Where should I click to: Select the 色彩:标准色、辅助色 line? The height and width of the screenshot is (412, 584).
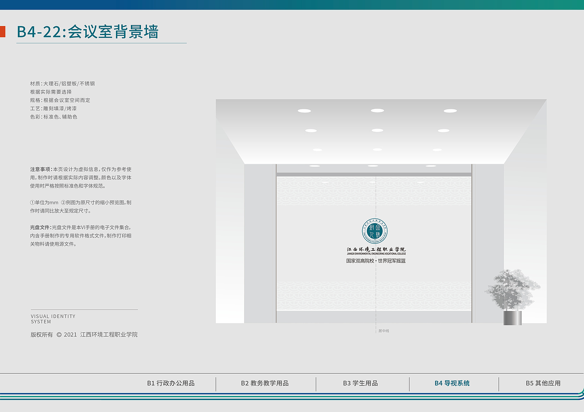click(x=54, y=117)
